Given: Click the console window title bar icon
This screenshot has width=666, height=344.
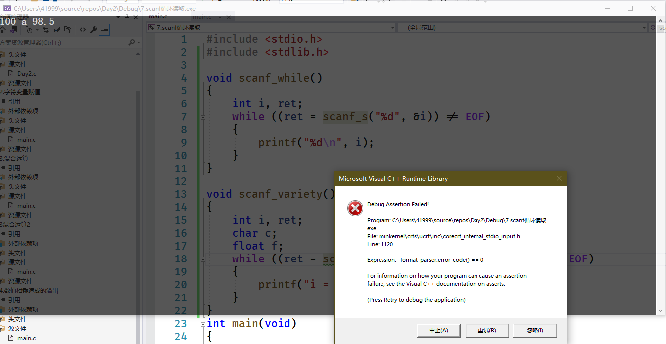Looking at the screenshot, I should point(7,8).
